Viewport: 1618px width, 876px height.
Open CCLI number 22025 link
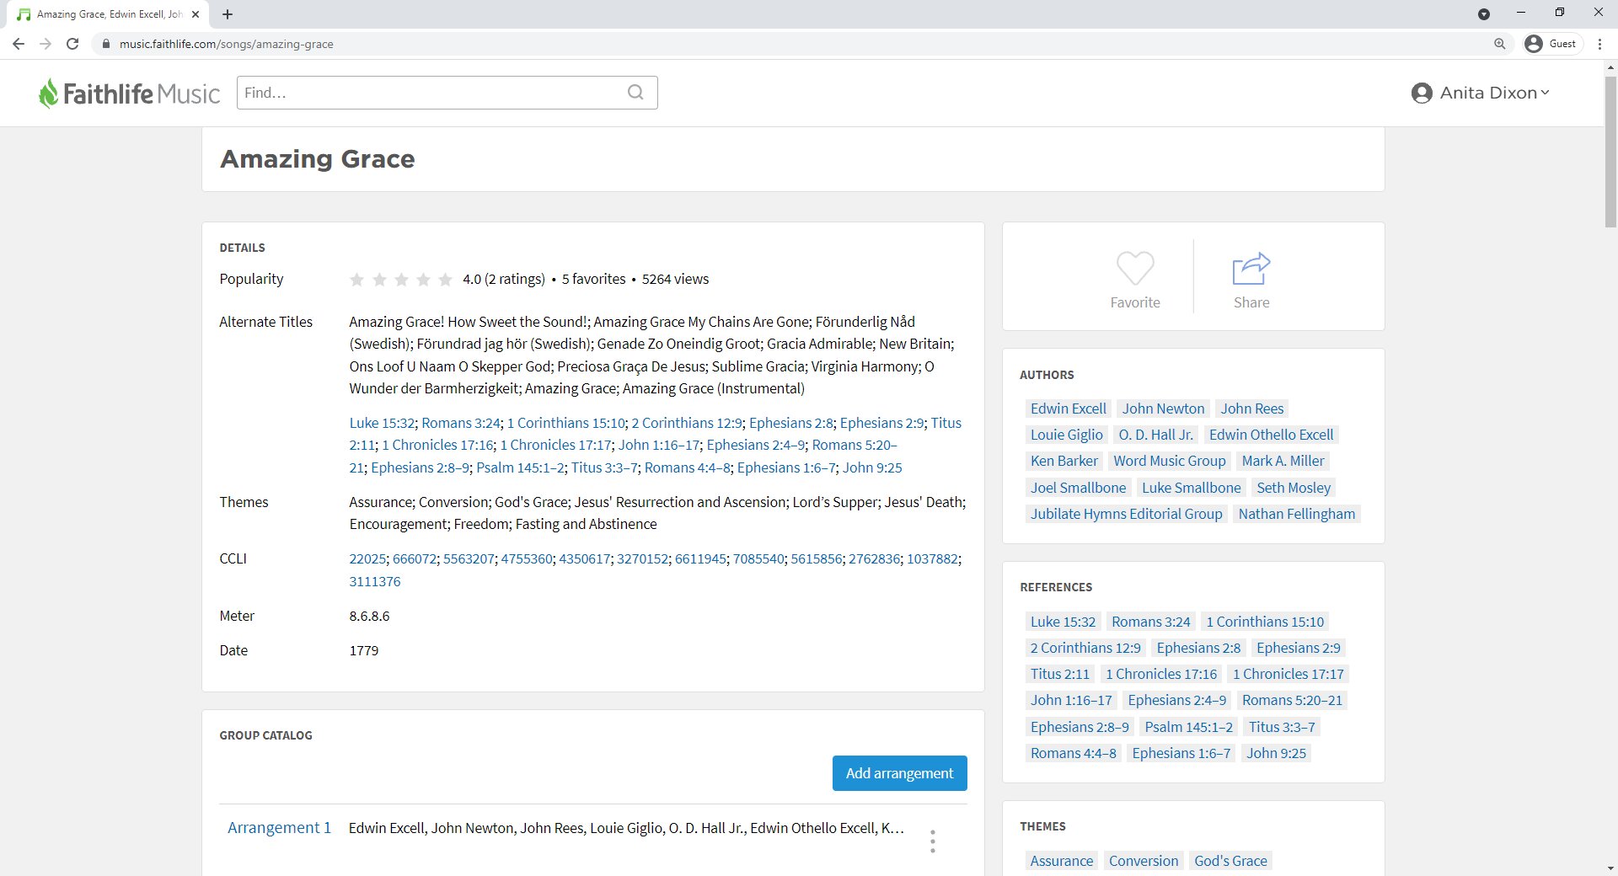point(367,558)
